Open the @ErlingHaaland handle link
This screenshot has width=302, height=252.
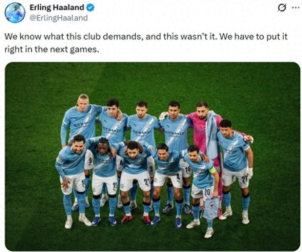pos(58,18)
